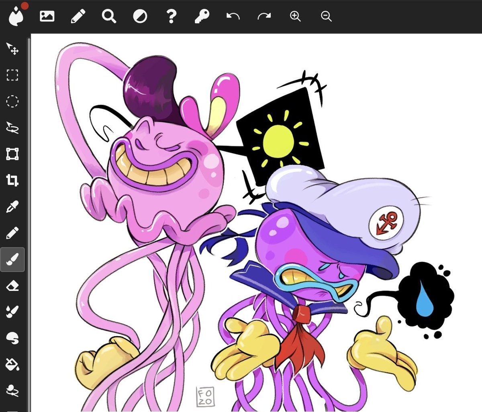
Task: Select the Eraser tool
Action: 12,286
